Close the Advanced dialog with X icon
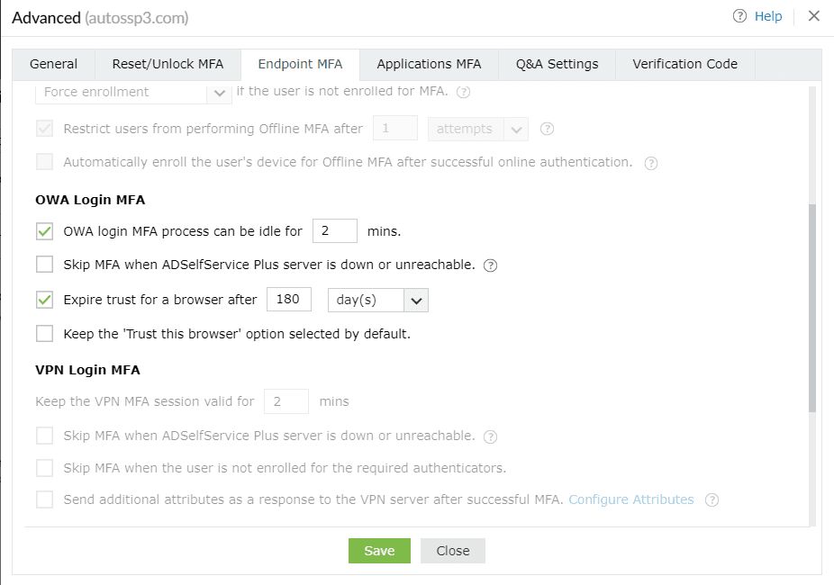Viewport: 834px width, 585px height. pyautogui.click(x=814, y=16)
